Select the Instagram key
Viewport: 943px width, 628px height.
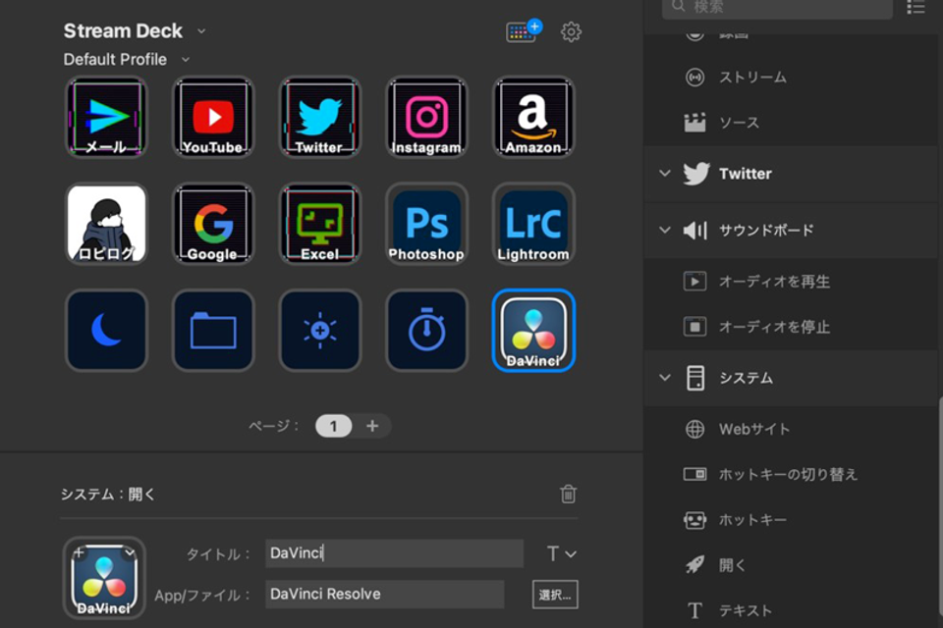tap(426, 117)
